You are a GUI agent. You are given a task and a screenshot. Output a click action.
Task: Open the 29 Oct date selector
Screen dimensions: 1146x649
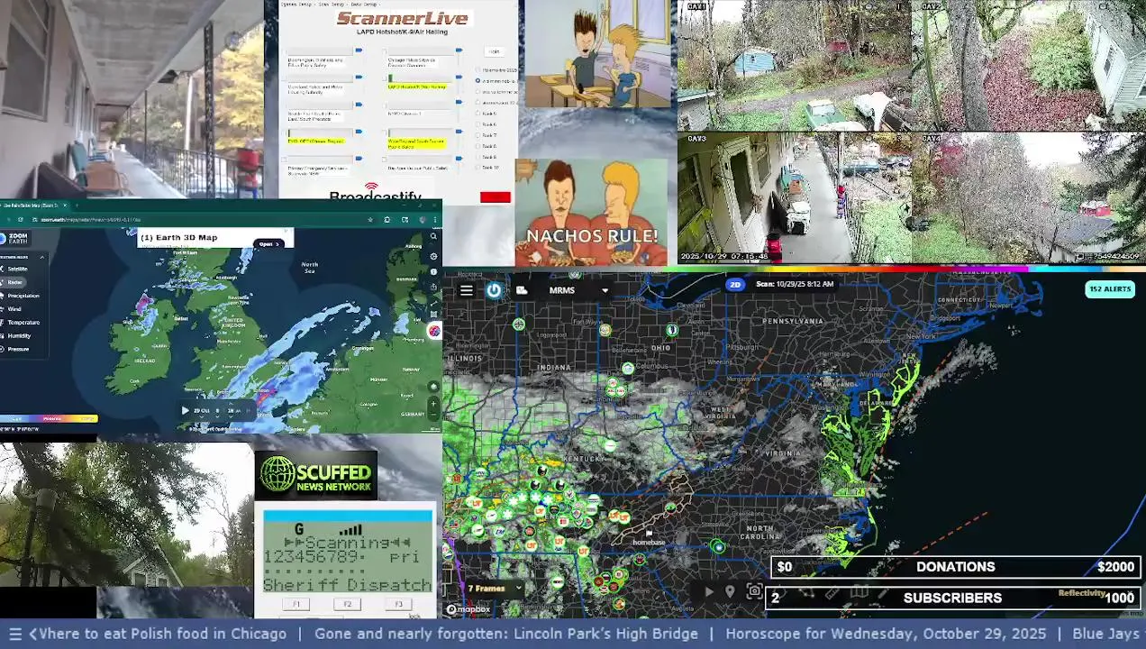[202, 410]
